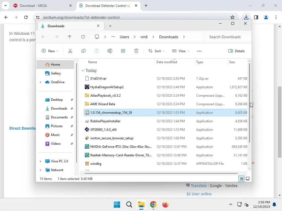Click the This PC monitor icon in address bar
Screen dimensions: 282x211
tap(97, 37)
